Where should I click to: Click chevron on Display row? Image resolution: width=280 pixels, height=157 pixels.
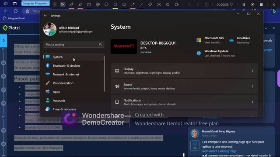click(x=252, y=71)
